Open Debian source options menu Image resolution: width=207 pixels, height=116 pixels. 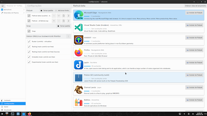(x=68, y=36)
